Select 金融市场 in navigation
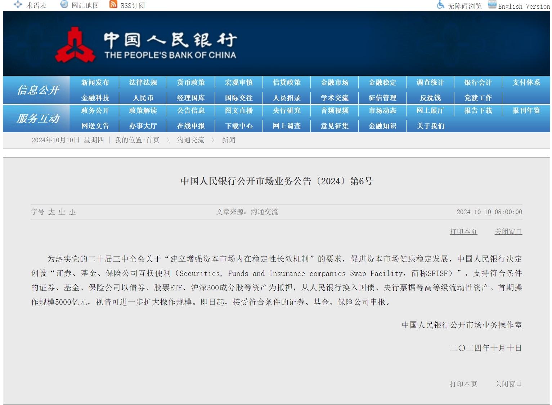Screen dimensions: 552x405 click(335, 82)
